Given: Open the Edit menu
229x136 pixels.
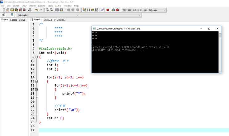Looking at the screenshot, I should (x=9, y=6).
